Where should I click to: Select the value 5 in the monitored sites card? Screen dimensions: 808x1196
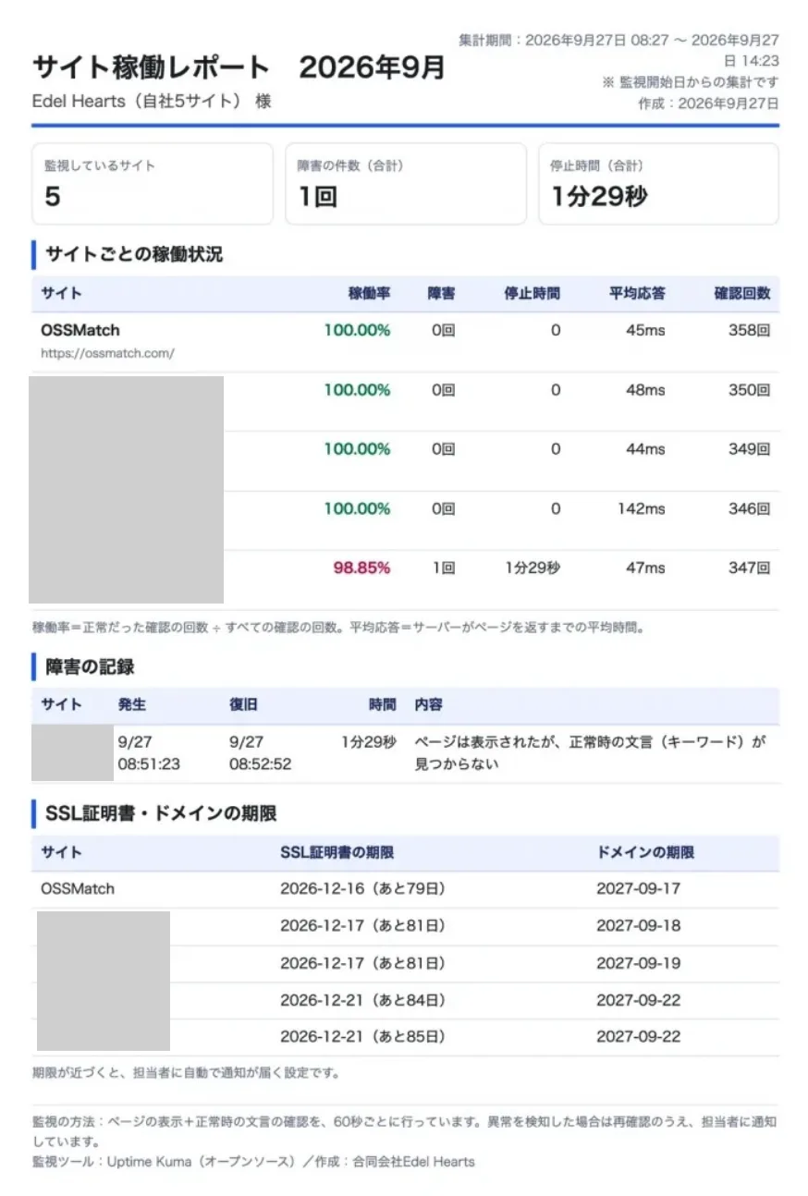coord(53,197)
